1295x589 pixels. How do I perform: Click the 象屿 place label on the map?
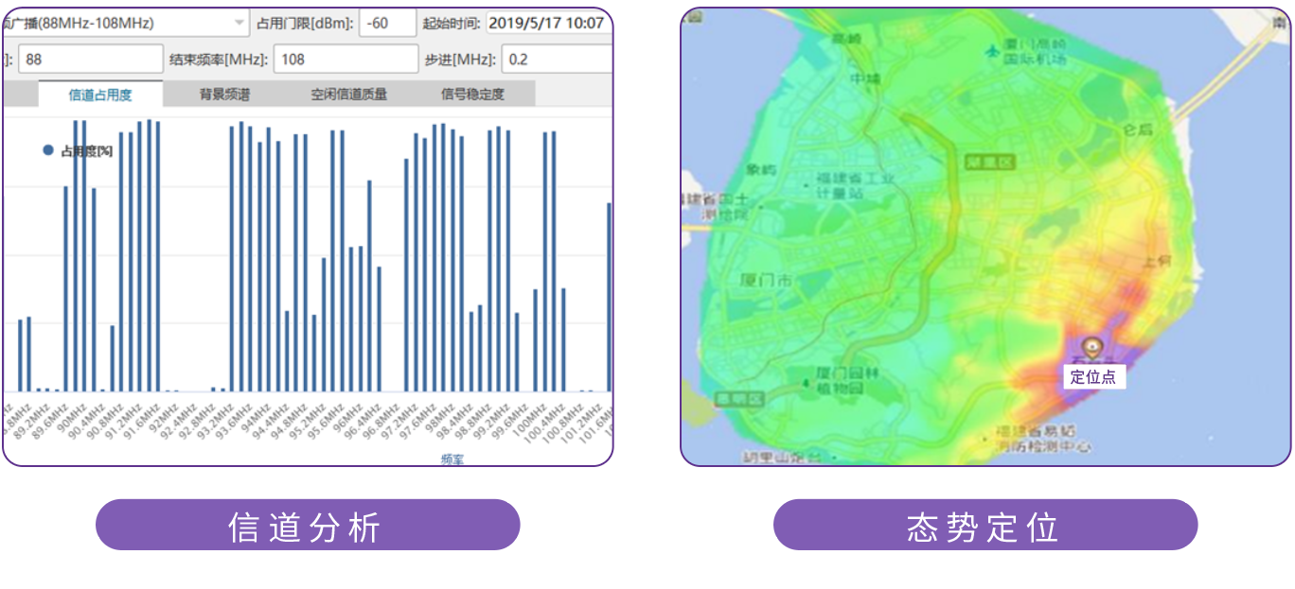pyautogui.click(x=761, y=170)
